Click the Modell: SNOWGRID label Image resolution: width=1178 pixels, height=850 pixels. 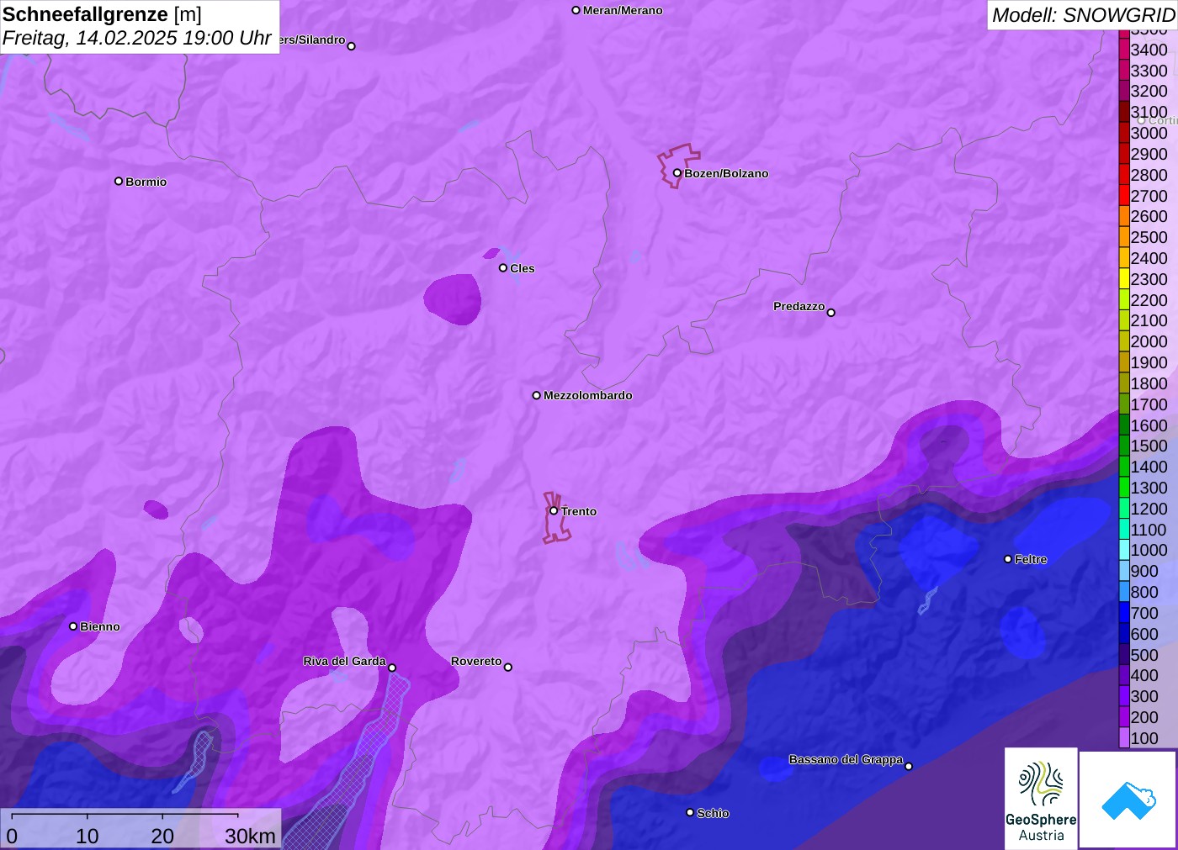point(1083,15)
